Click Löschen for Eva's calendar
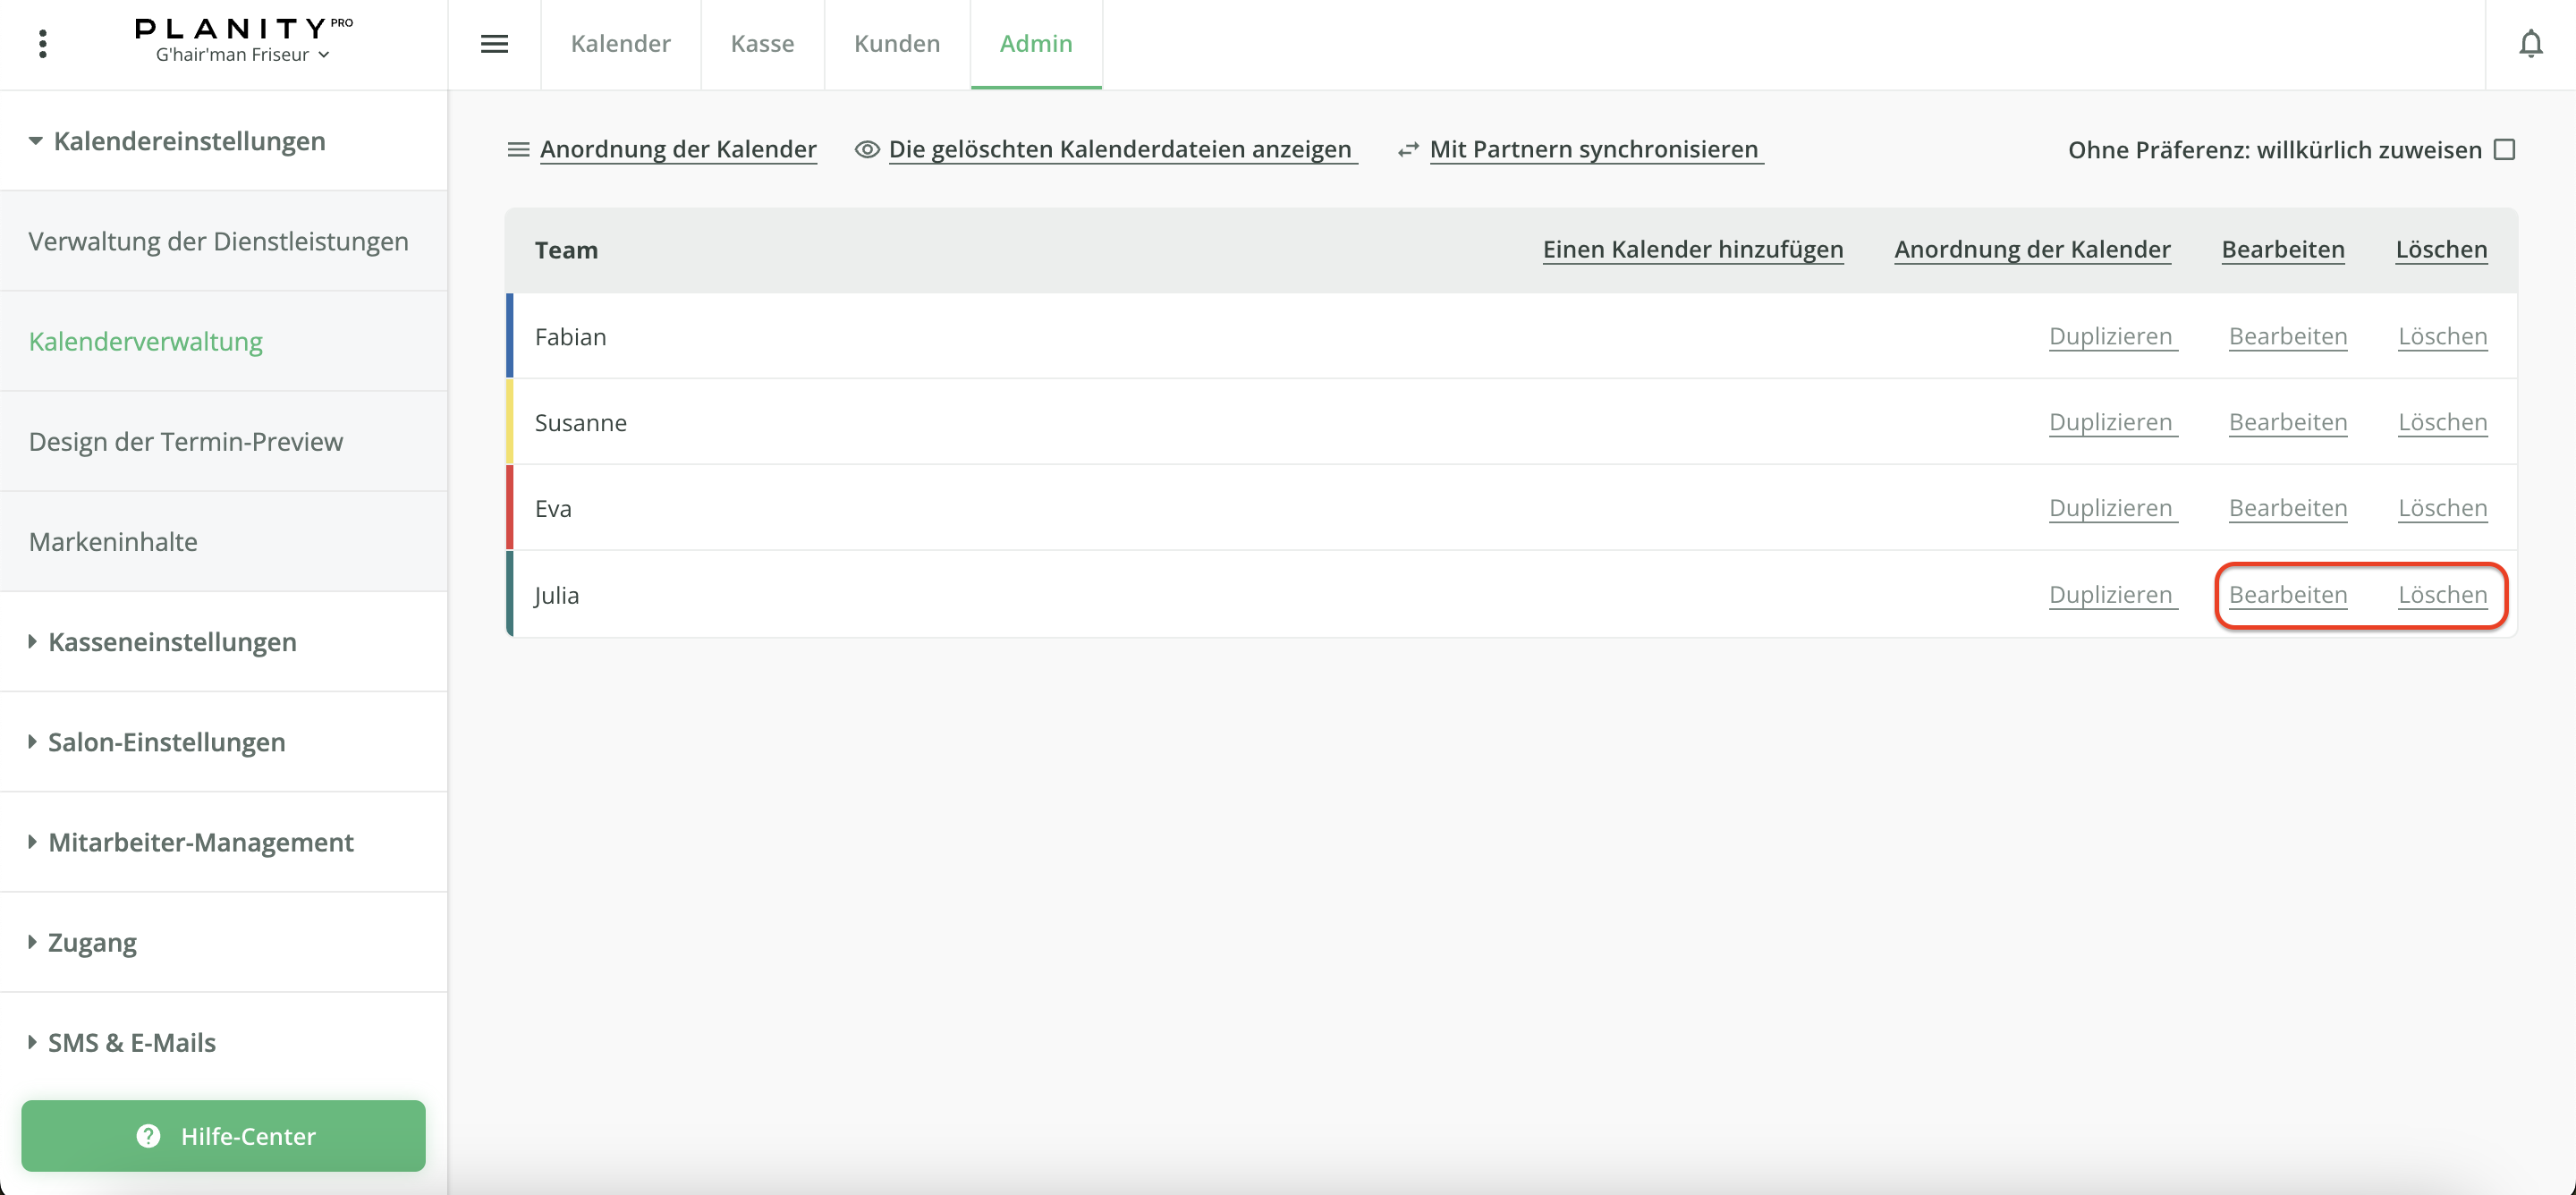The height and width of the screenshot is (1195, 2576). (2441, 508)
